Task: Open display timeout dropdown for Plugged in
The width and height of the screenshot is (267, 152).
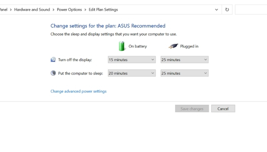Action: [184, 60]
